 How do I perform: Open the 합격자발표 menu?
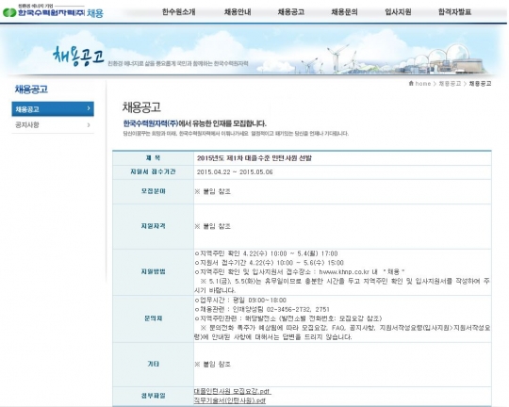[454, 12]
